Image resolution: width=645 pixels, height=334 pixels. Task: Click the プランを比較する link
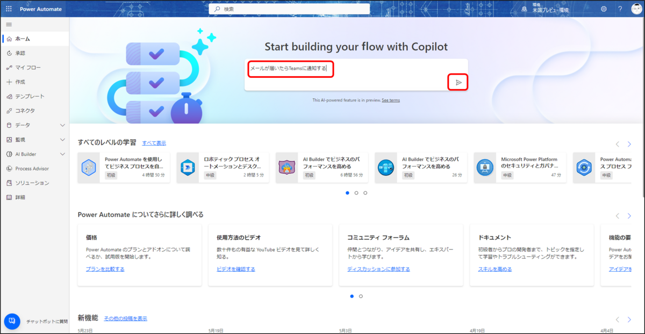[x=105, y=269]
